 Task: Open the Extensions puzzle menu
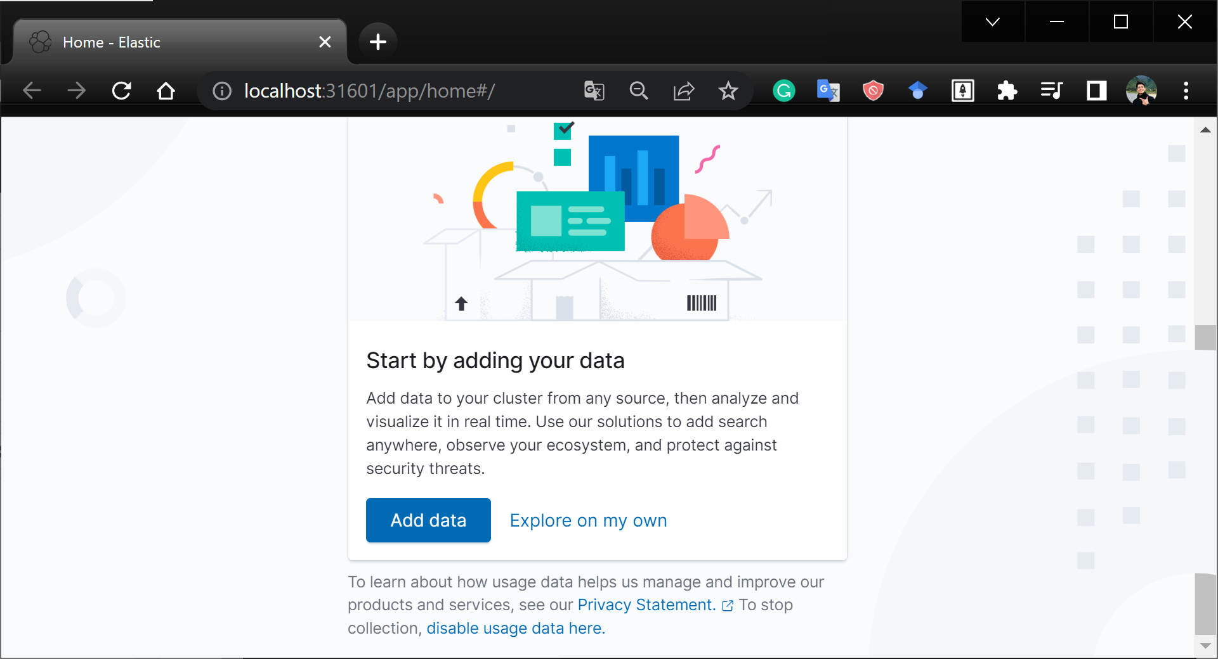[x=1007, y=91]
